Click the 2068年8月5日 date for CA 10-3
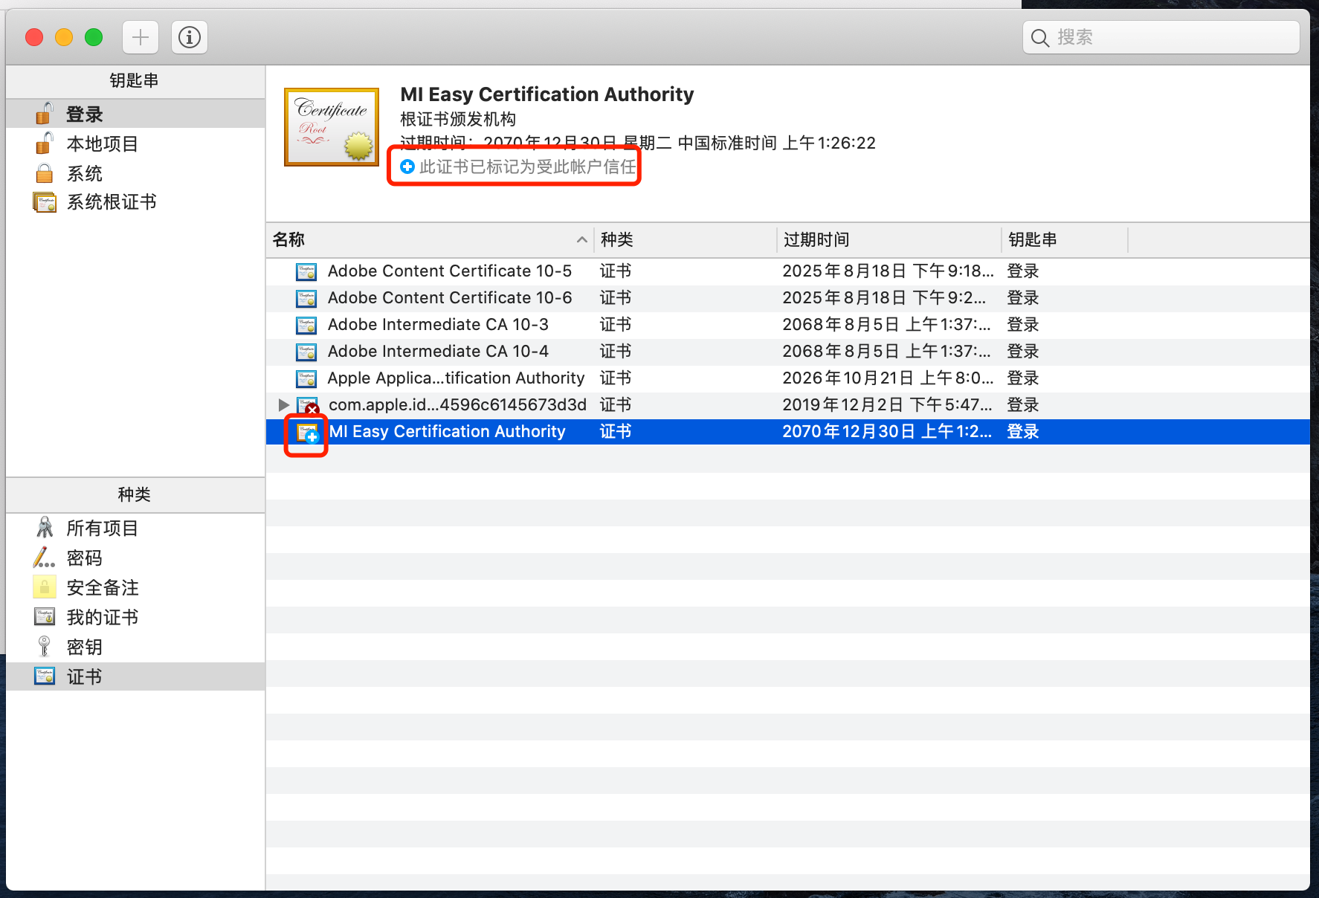The image size is (1319, 898). 886,325
